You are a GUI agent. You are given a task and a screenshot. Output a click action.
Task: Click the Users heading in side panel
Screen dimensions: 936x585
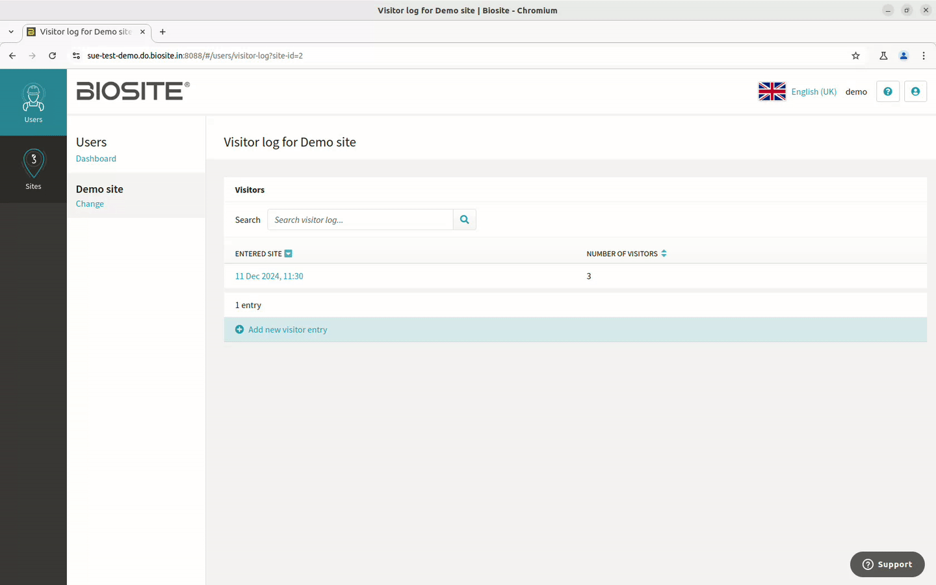point(91,142)
